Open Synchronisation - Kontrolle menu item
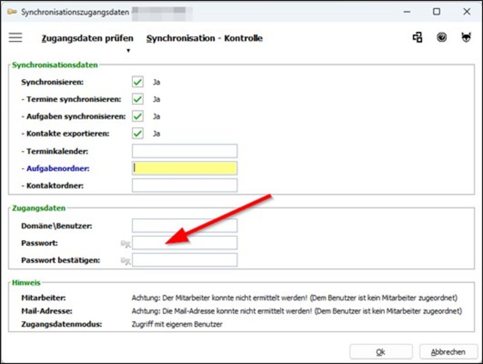Screen dimensions: 483x364 [x=204, y=38]
